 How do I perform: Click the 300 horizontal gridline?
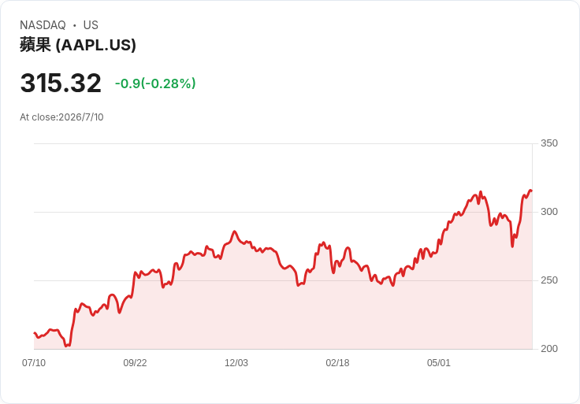click(283, 212)
